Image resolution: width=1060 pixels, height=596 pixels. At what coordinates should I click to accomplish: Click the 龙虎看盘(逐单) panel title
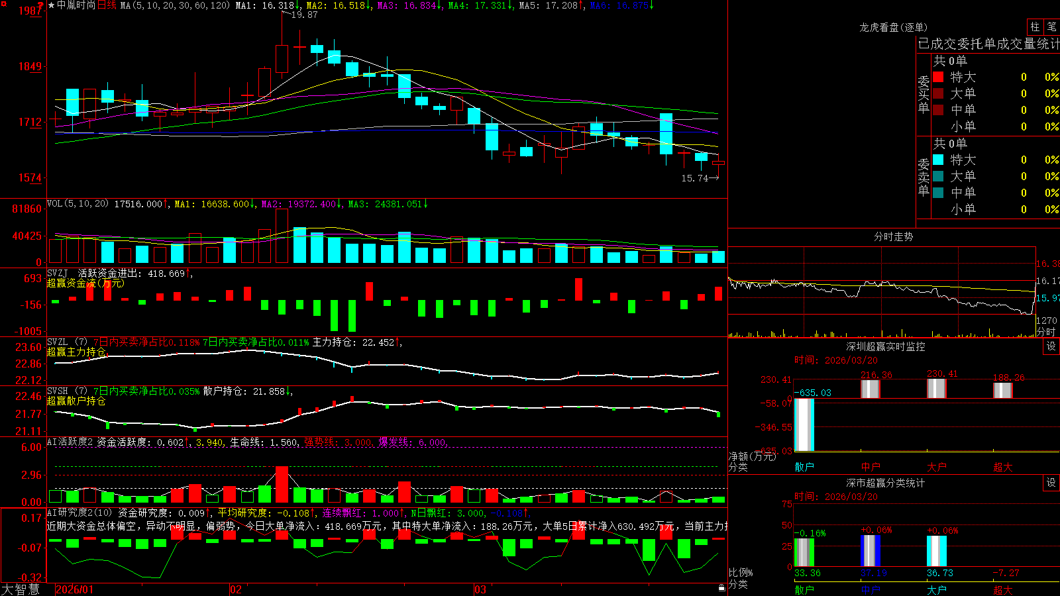(894, 27)
